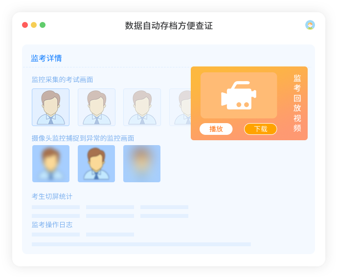The width and height of the screenshot is (338, 279).
Task: Click the yellow minimize window button
Action: (34, 25)
